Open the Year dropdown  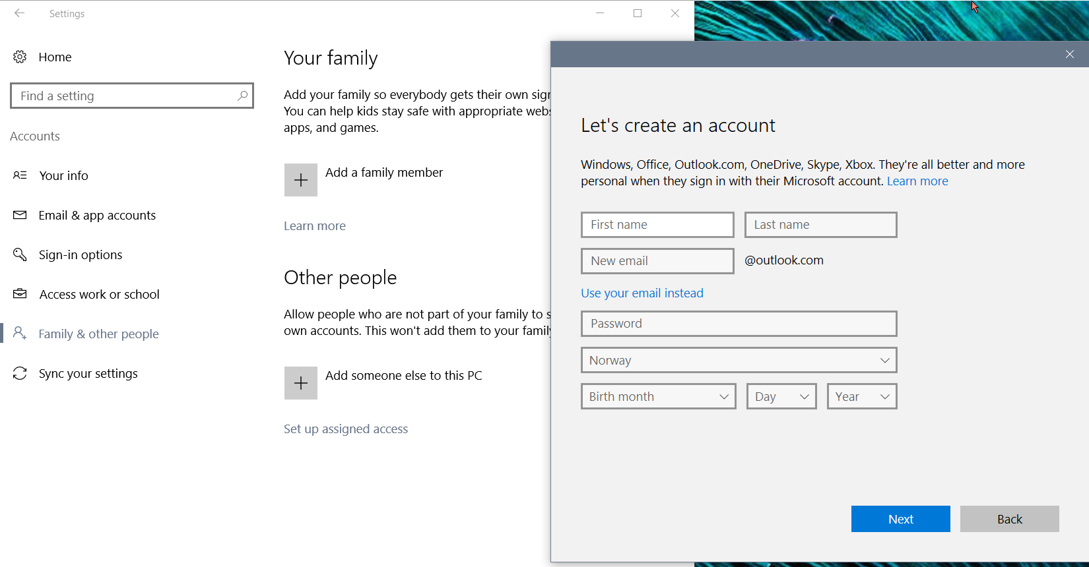862,396
